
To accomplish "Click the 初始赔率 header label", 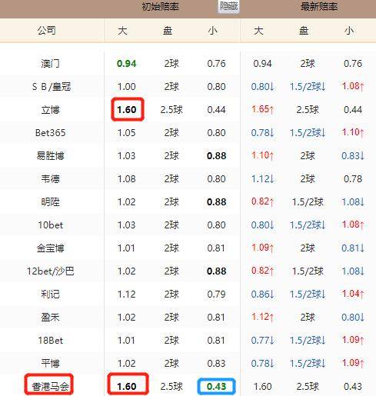I will click(x=161, y=7).
